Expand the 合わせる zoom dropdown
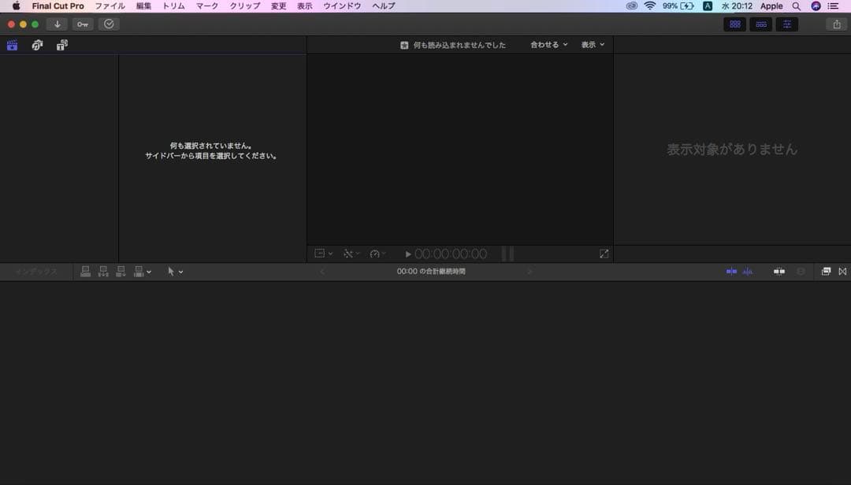Viewport: 851px width, 485px height. [x=548, y=45]
